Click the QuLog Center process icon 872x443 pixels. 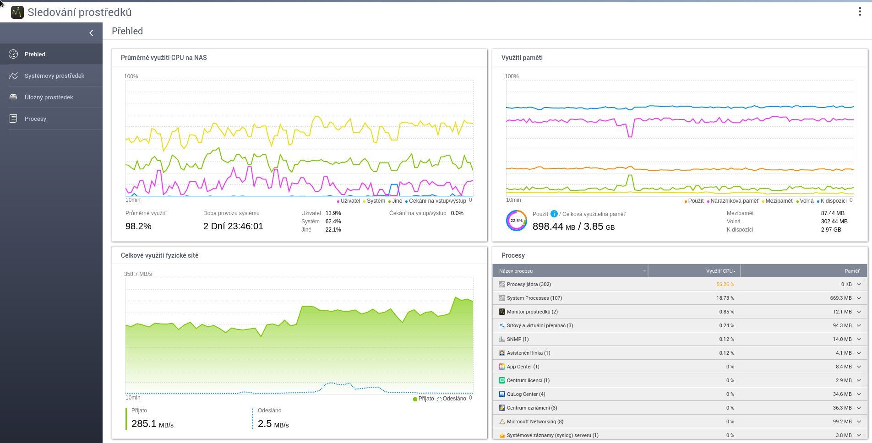pos(502,394)
